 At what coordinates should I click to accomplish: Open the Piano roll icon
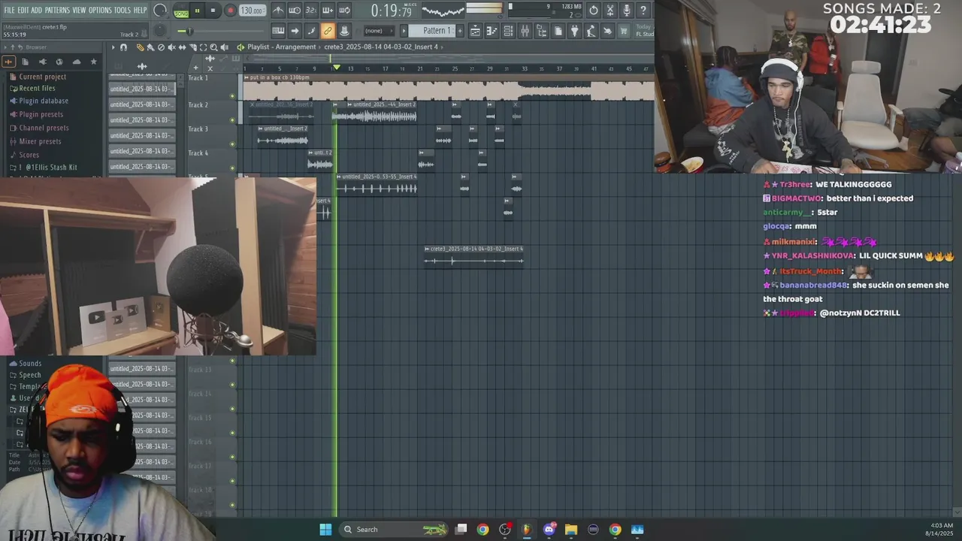[492, 31]
